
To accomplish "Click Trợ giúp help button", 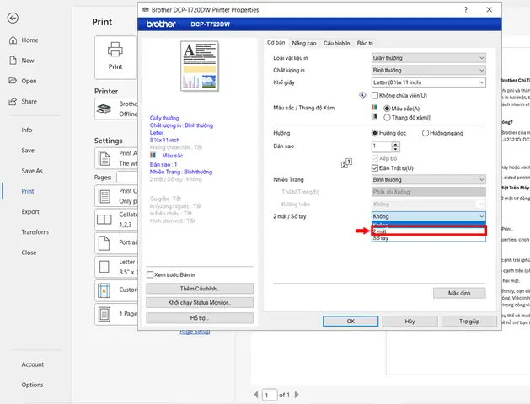I will point(469,321).
